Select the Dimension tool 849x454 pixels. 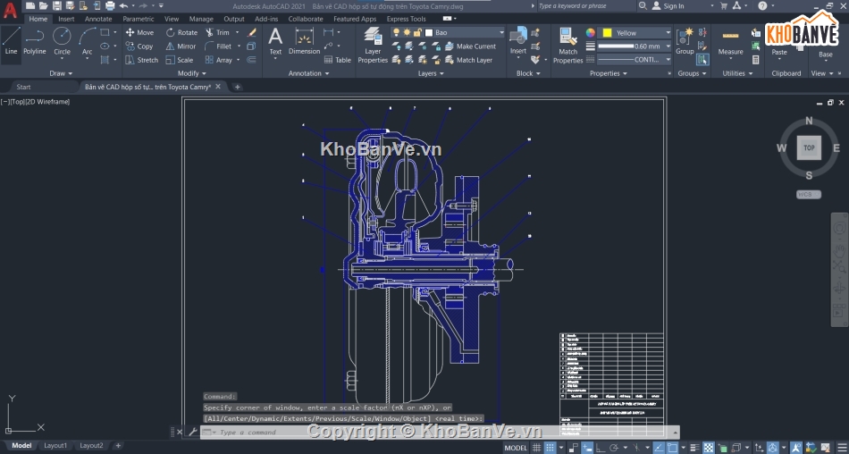pyautogui.click(x=304, y=42)
